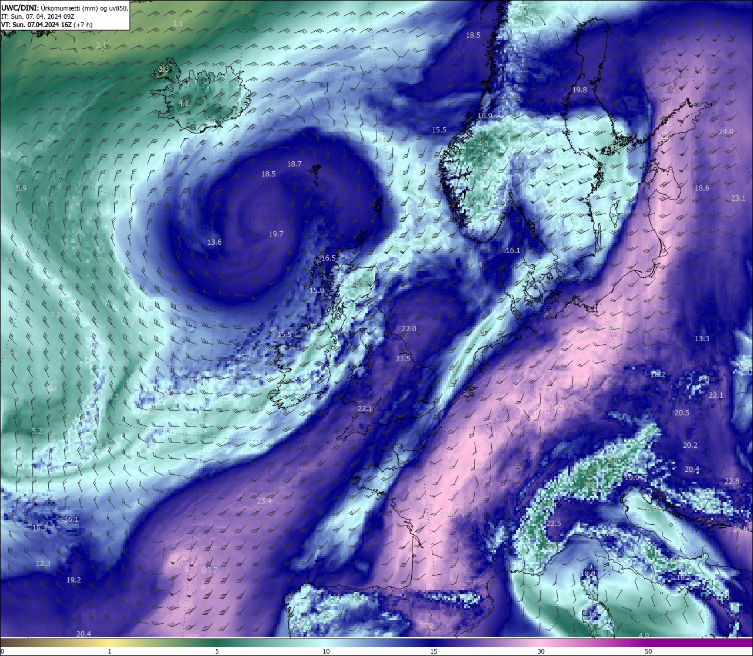The image size is (753, 656).
Task: Click the 4.1 value over Iceland
Action: click(184, 104)
